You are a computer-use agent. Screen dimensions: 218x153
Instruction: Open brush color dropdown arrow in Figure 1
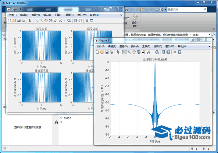click(x=64, y=21)
